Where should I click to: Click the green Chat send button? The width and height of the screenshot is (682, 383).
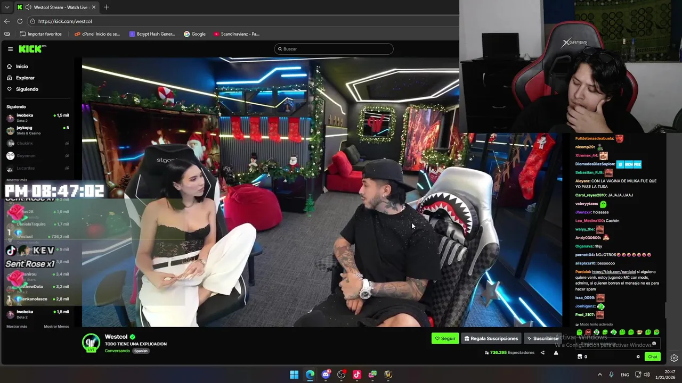pos(652,357)
